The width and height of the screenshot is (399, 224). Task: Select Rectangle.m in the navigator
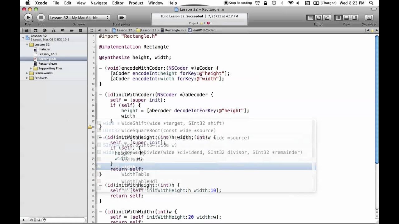coord(47,63)
